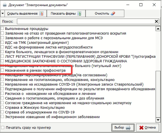This screenshot has height=133, width=162.
Task: Click the hide-selection icon beside Скрыть выделенное
Action: pos(41,14)
